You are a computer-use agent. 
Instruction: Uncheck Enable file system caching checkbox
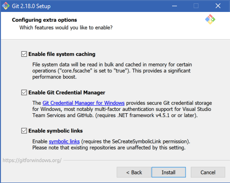[x=24, y=54]
